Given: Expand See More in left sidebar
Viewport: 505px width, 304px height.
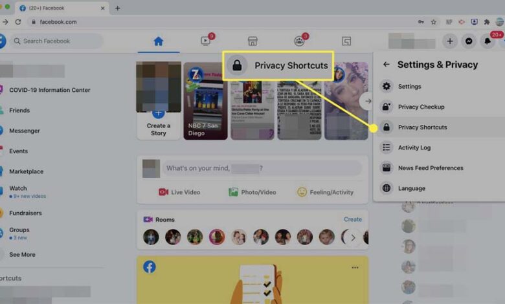Looking at the screenshot, I should pos(22,254).
